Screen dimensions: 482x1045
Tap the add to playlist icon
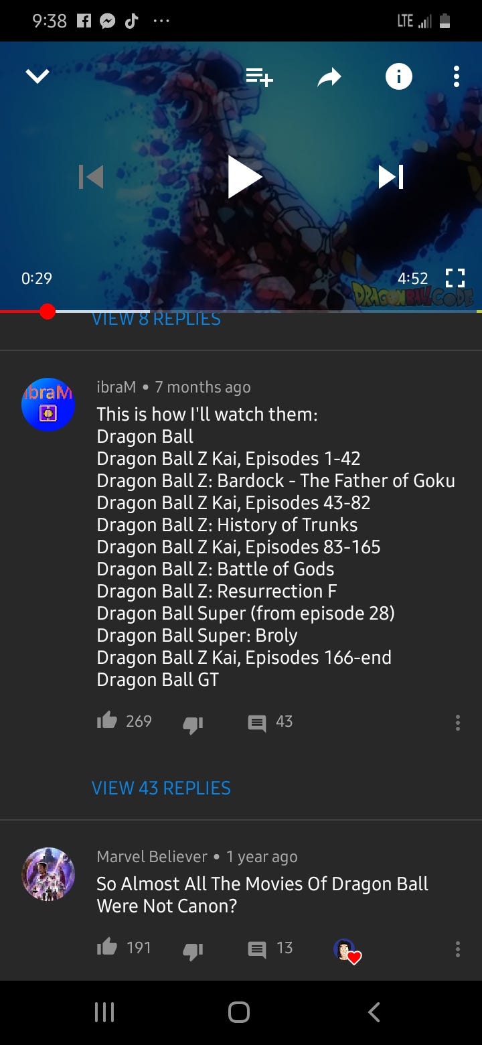tap(260, 78)
